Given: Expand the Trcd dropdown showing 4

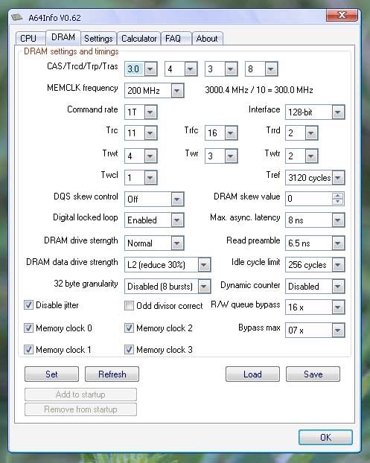Looking at the screenshot, I should 191,69.
